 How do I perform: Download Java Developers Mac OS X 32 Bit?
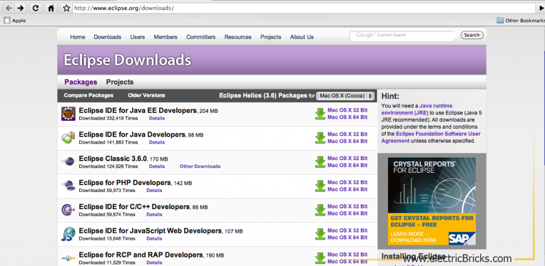click(x=347, y=134)
